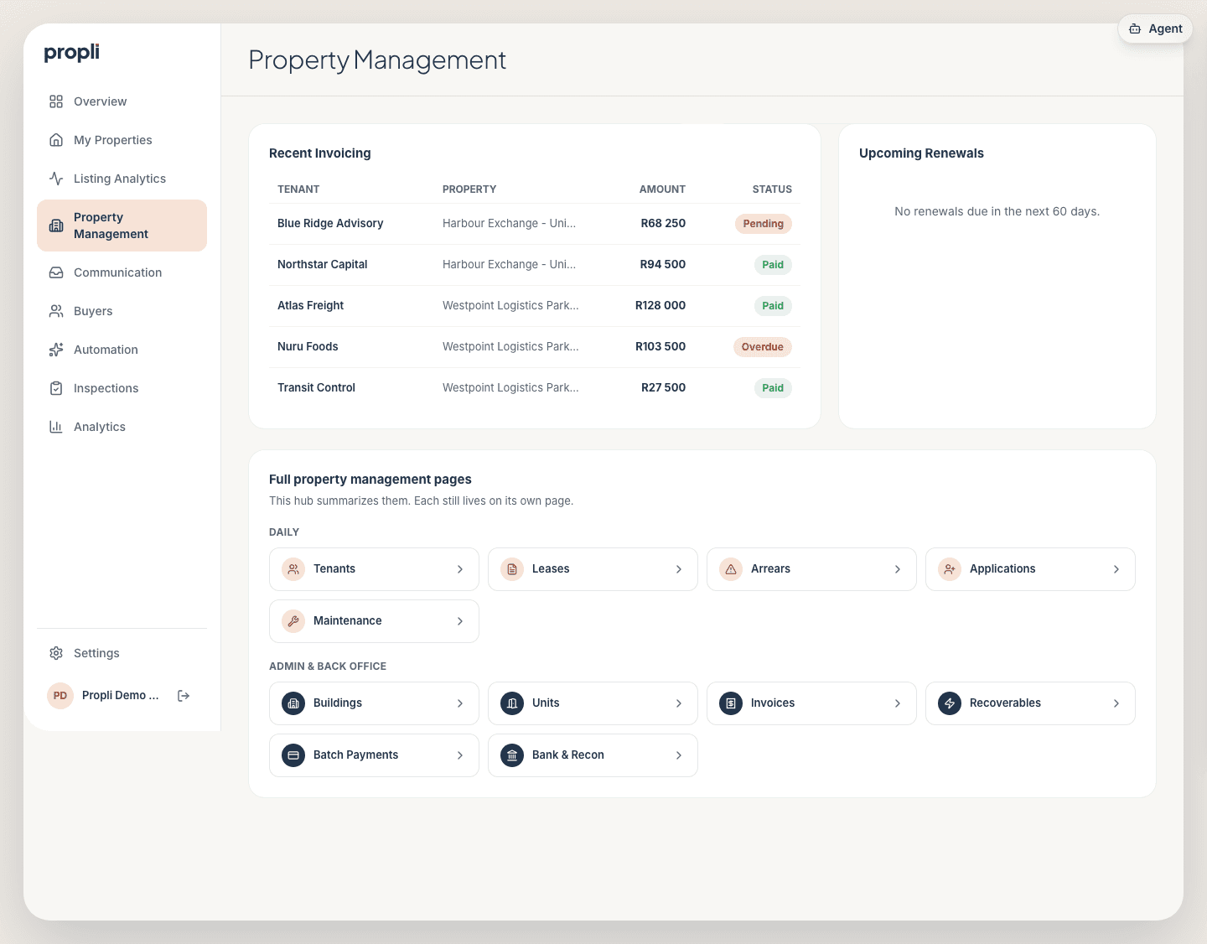The image size is (1207, 944).
Task: Click the Buyers people icon
Action: [56, 311]
